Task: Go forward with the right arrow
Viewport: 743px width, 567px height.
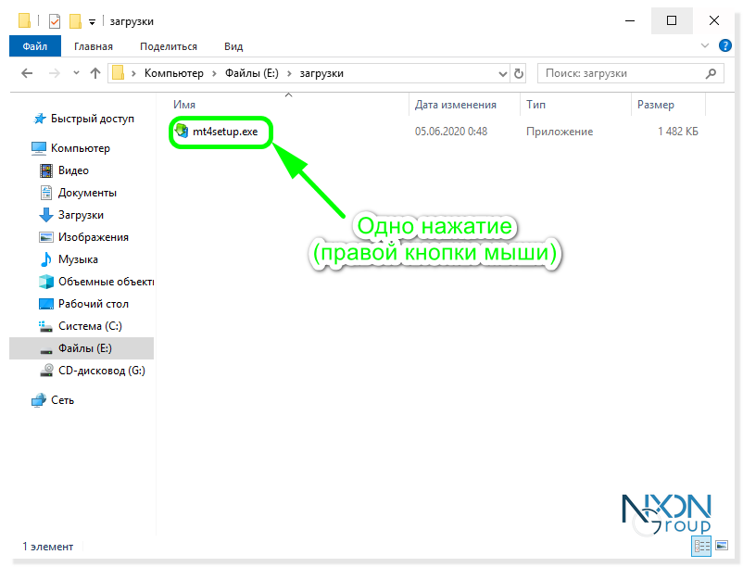Action: point(55,73)
